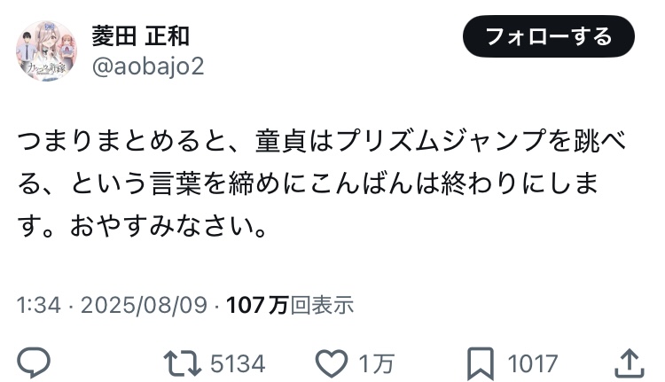The image size is (665, 382).
Task: Click the という言葉を締めに middle line of the tweet
Action: tap(189, 183)
